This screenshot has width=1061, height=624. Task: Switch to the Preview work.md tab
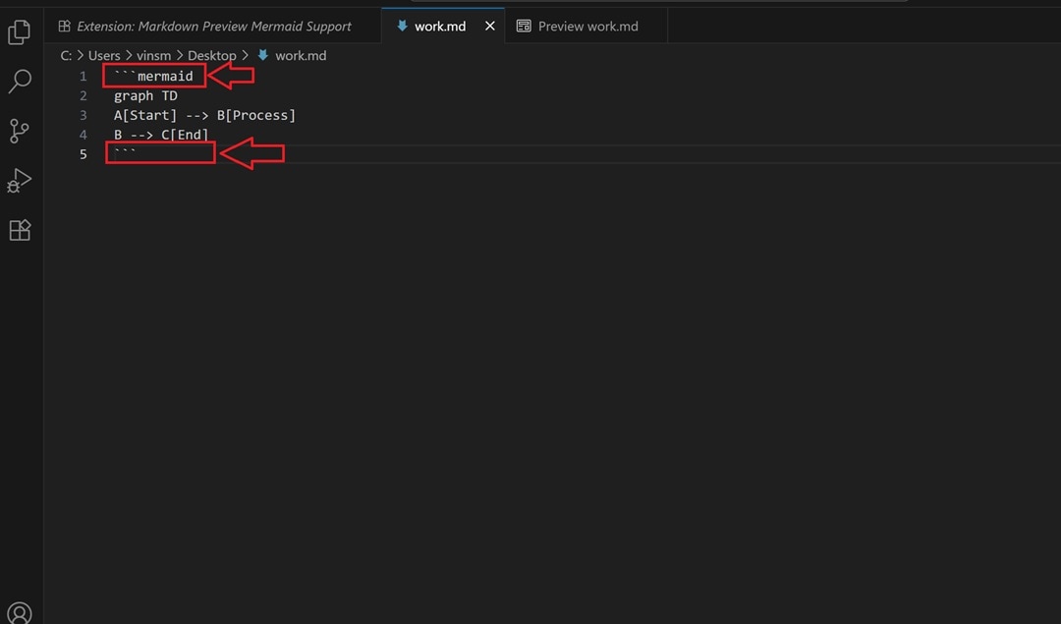(586, 26)
